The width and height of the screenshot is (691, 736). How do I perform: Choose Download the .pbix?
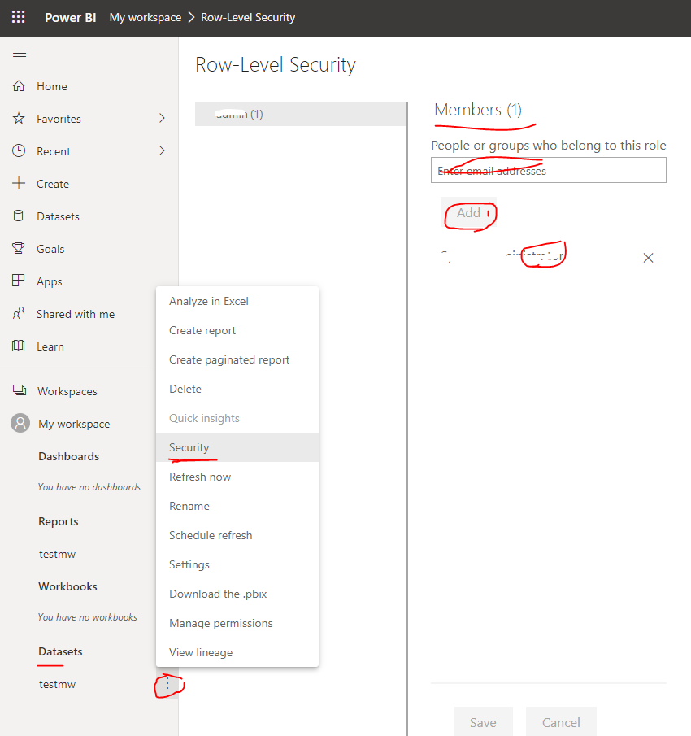point(237,594)
